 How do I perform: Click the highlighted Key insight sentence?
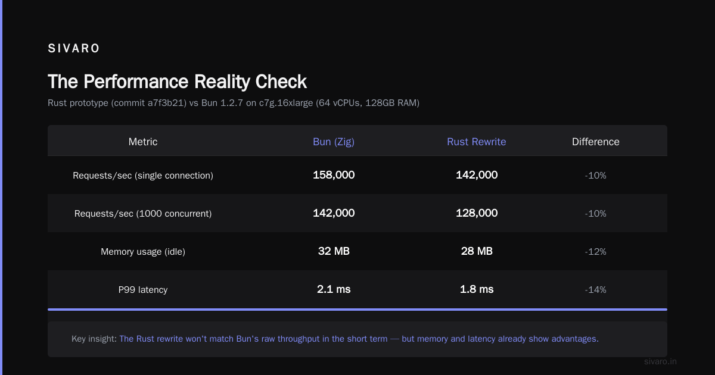click(359, 339)
